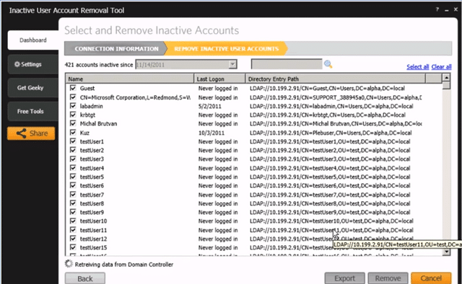The height and width of the screenshot is (284, 462).
Task: Uncheck the Microsoft Corporation account checkbox
Action: pyautogui.click(x=73, y=97)
